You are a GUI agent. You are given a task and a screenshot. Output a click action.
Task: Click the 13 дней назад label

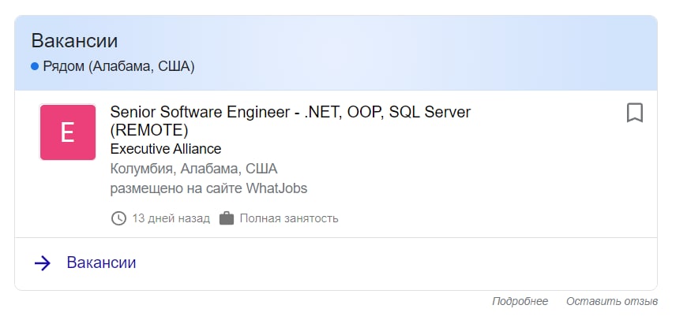coord(171,218)
